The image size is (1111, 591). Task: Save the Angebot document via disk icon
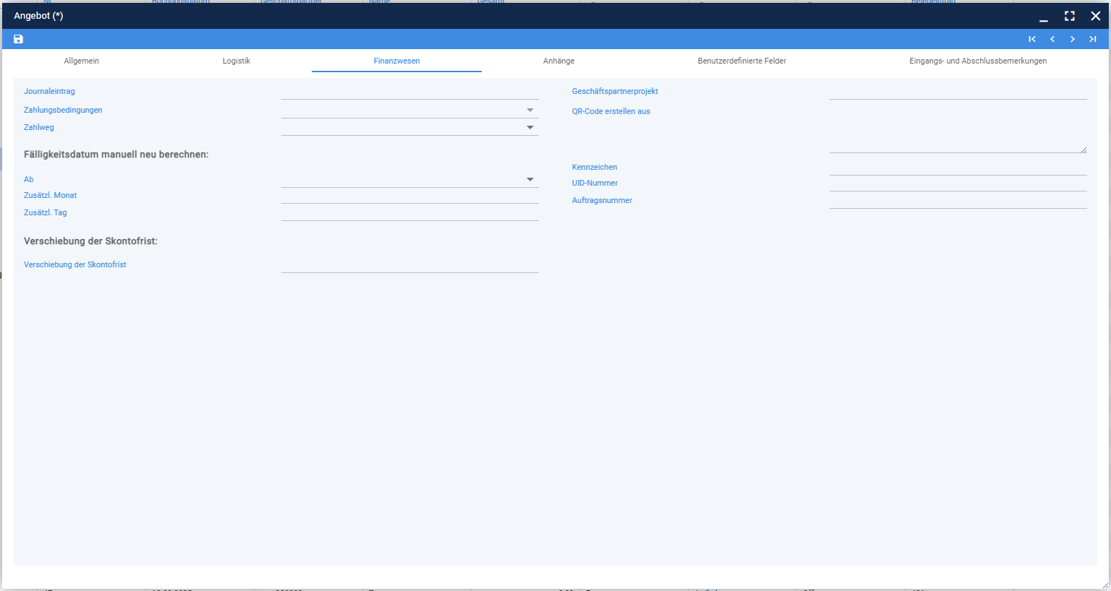[19, 39]
